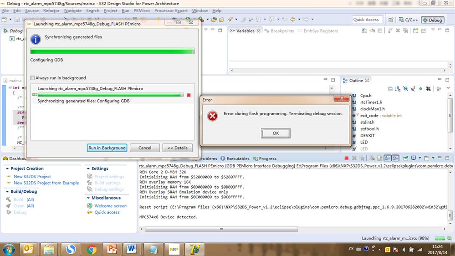Toggle Scroll Lock in the console toolbar

(x=379, y=158)
